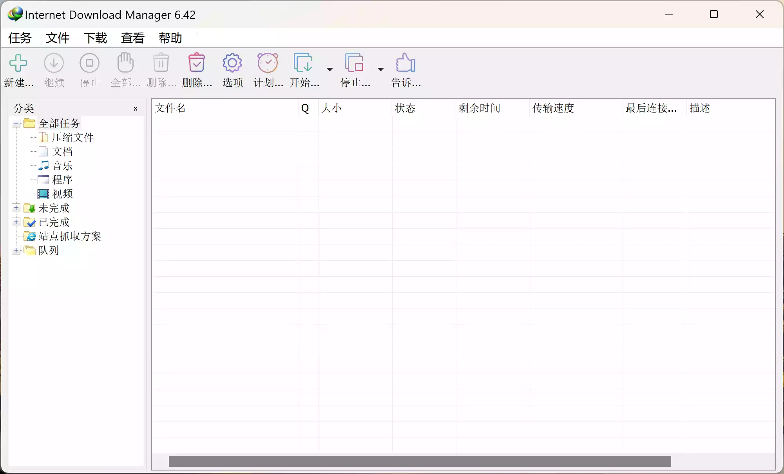The width and height of the screenshot is (784, 474).
Task: Select the 音乐 (Music) category
Action: tap(62, 166)
